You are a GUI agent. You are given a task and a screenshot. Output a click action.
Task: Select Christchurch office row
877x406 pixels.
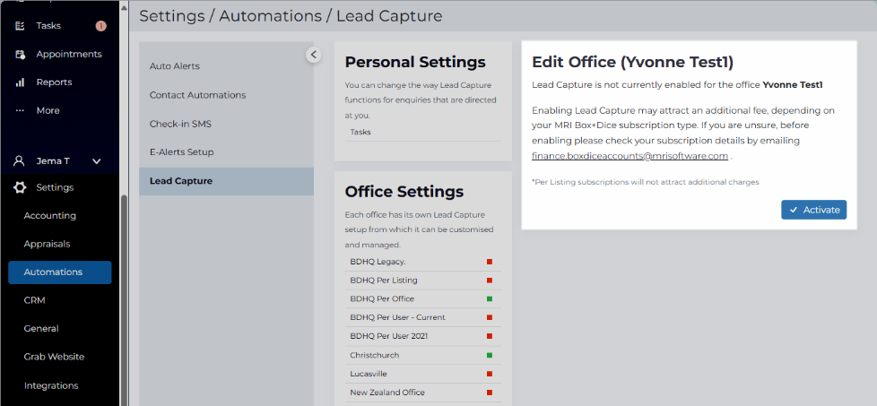[423, 355]
